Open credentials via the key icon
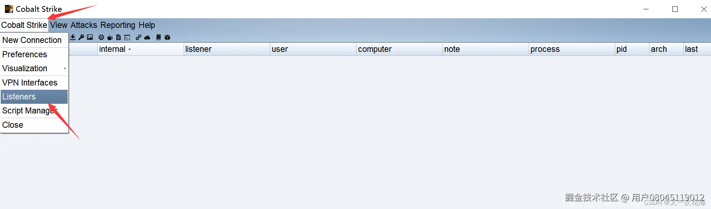This screenshot has width=711, height=209. [x=81, y=37]
